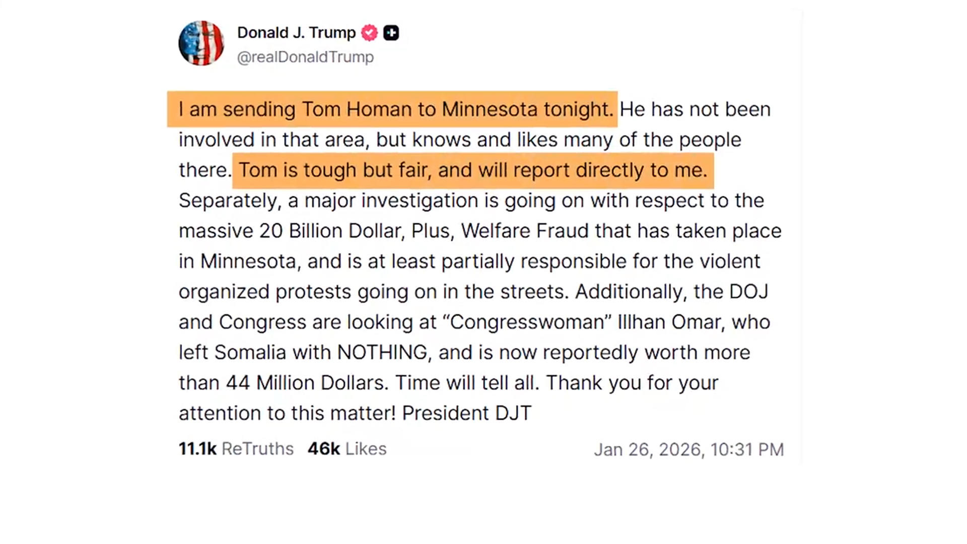The image size is (967, 544).
Task: Click the capitalized word "NOTHING"
Action: pos(382,352)
